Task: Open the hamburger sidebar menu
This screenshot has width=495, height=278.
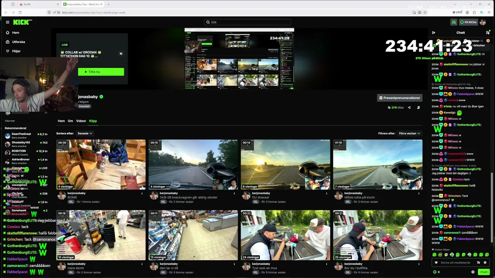Action: 7,22
